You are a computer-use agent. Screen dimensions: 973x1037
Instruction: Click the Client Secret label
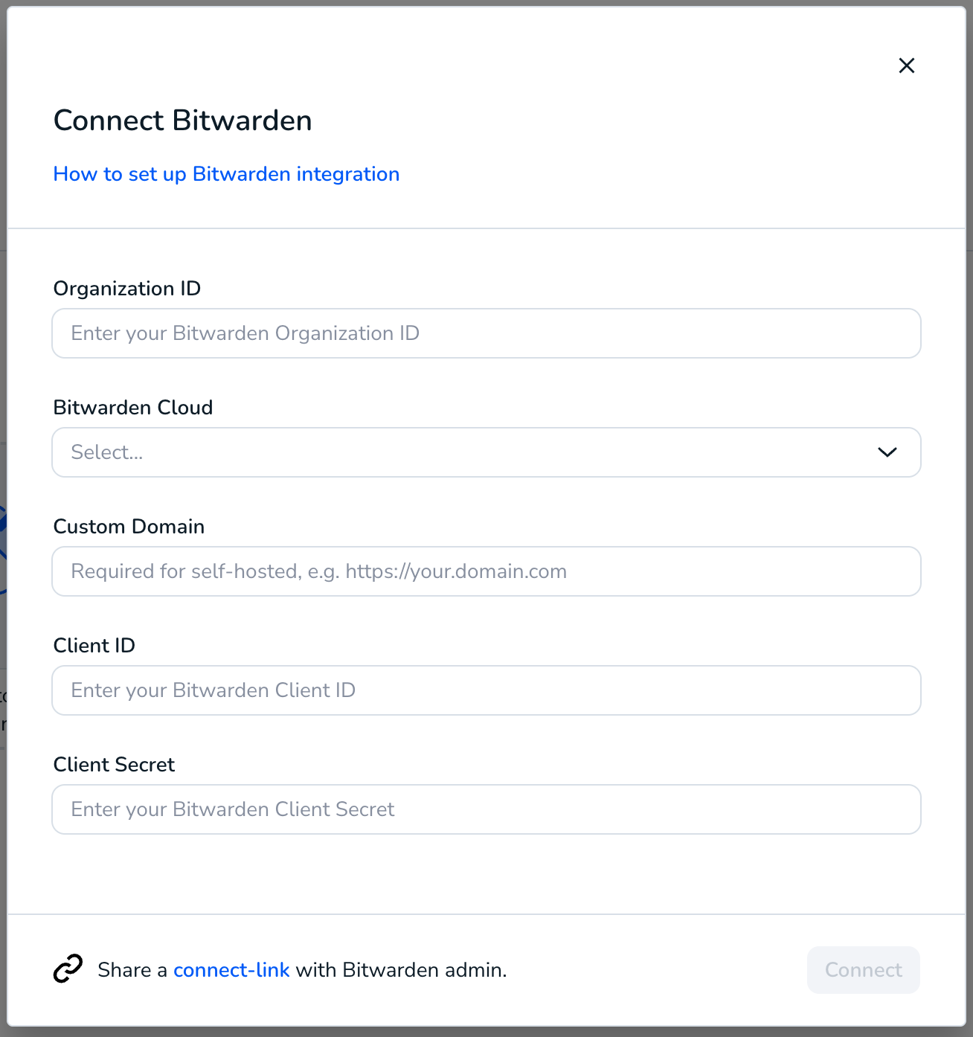point(114,765)
